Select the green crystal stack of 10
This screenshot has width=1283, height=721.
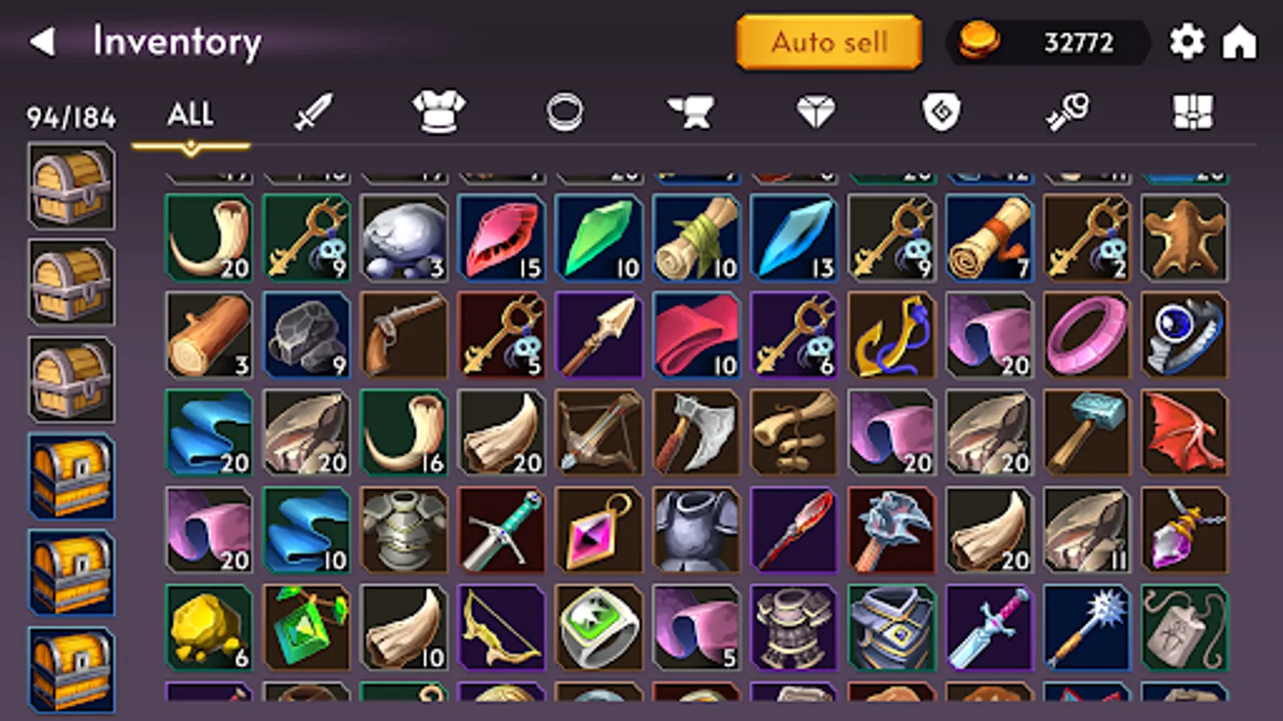pos(599,237)
